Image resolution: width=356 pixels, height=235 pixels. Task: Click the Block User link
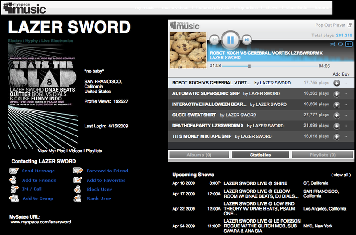(99, 189)
